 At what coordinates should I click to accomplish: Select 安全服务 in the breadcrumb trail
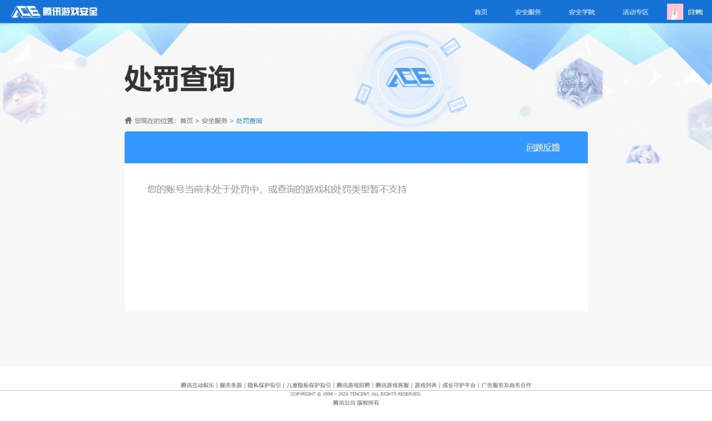click(x=214, y=121)
